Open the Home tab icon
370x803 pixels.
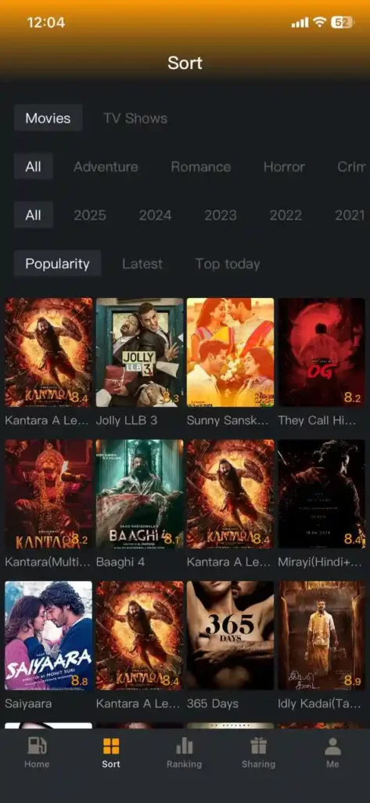(37, 746)
